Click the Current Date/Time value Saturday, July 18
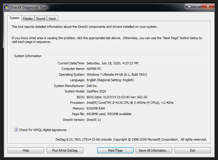This screenshot has height=160, width=218. click(112, 63)
